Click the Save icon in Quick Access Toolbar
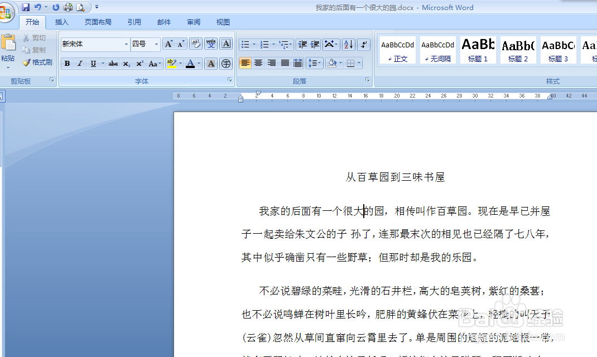Viewport: 597px width, 357px height. [x=26, y=7]
